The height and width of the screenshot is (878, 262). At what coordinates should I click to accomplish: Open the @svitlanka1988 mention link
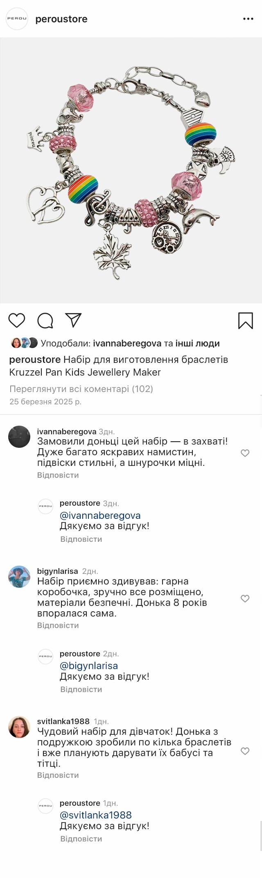(96, 815)
